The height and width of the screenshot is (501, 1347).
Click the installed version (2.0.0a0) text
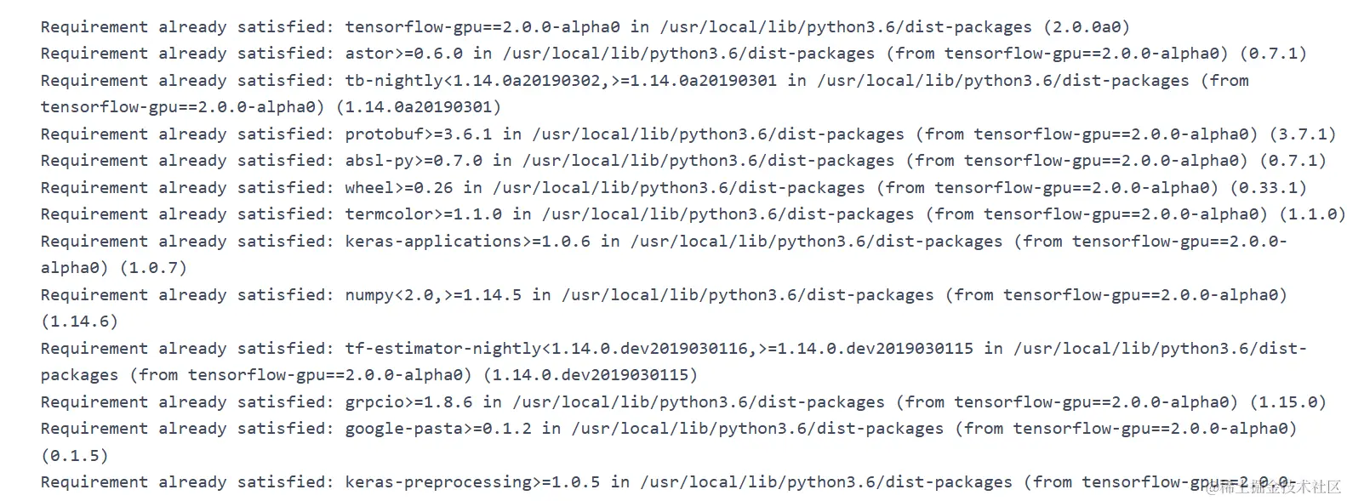1087,27
